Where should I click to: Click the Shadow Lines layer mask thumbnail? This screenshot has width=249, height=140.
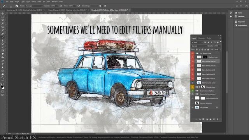(x=205, y=57)
